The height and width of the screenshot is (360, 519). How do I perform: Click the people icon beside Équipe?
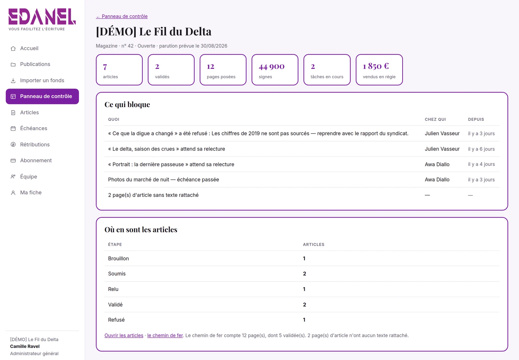pos(13,177)
